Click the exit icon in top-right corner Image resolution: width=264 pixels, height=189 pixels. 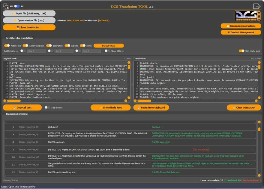pyautogui.click(x=256, y=6)
